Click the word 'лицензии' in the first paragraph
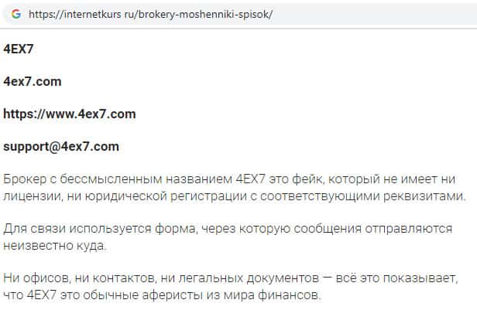Image resolution: width=477 pixels, height=310 pixels. (29, 196)
